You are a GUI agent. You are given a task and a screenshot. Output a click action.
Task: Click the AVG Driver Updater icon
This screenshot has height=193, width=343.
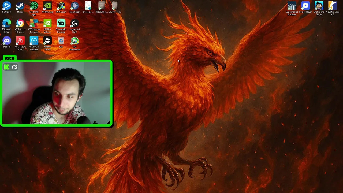pyautogui.click(x=34, y=44)
